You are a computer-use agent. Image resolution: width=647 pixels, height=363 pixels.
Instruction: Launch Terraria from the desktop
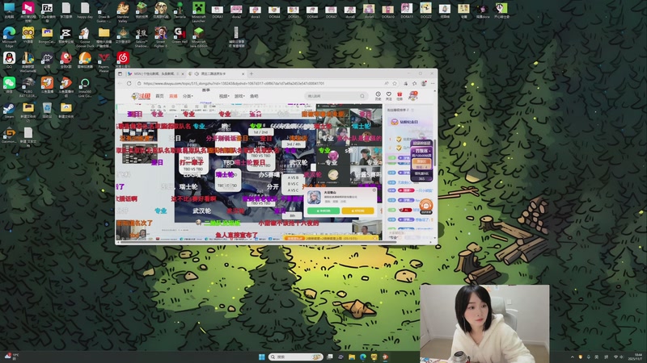[x=180, y=11]
